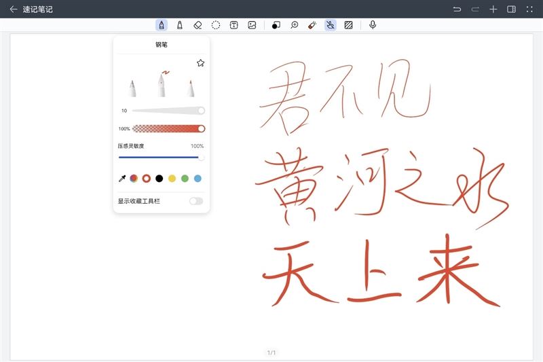Select the highlighter marker tool in toolbar

(179, 25)
